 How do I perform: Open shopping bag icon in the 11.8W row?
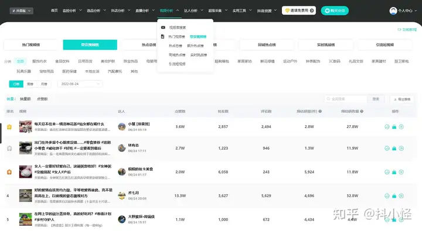point(394,172)
